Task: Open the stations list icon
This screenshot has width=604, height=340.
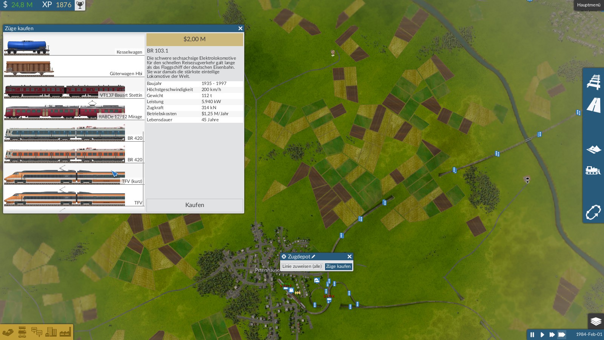Action: click(37, 332)
